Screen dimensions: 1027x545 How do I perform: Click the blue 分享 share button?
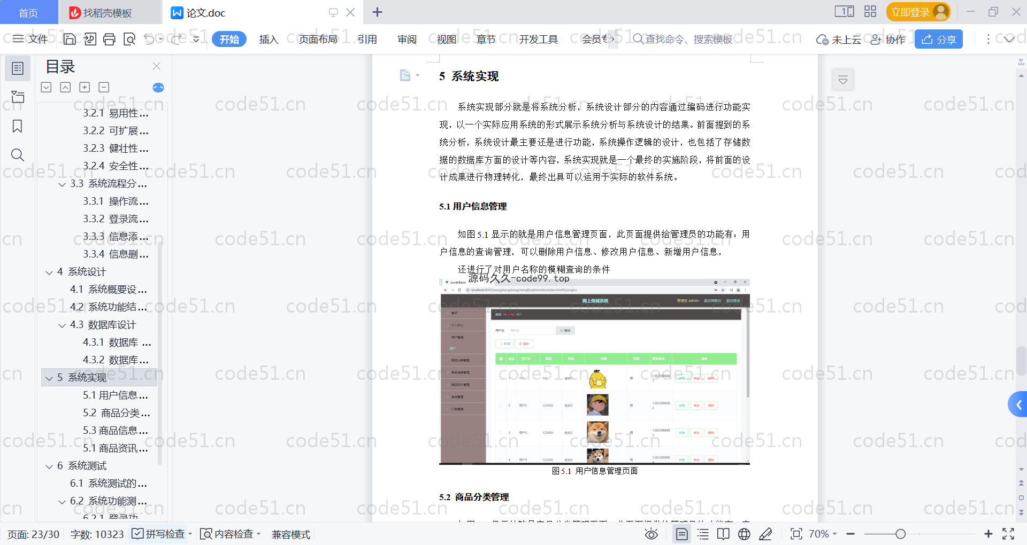939,39
